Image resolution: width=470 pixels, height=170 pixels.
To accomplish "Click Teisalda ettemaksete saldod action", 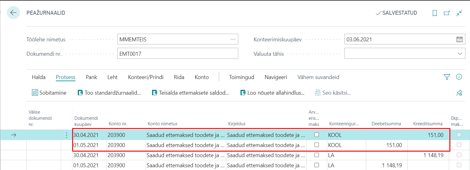I will pos(191,93).
